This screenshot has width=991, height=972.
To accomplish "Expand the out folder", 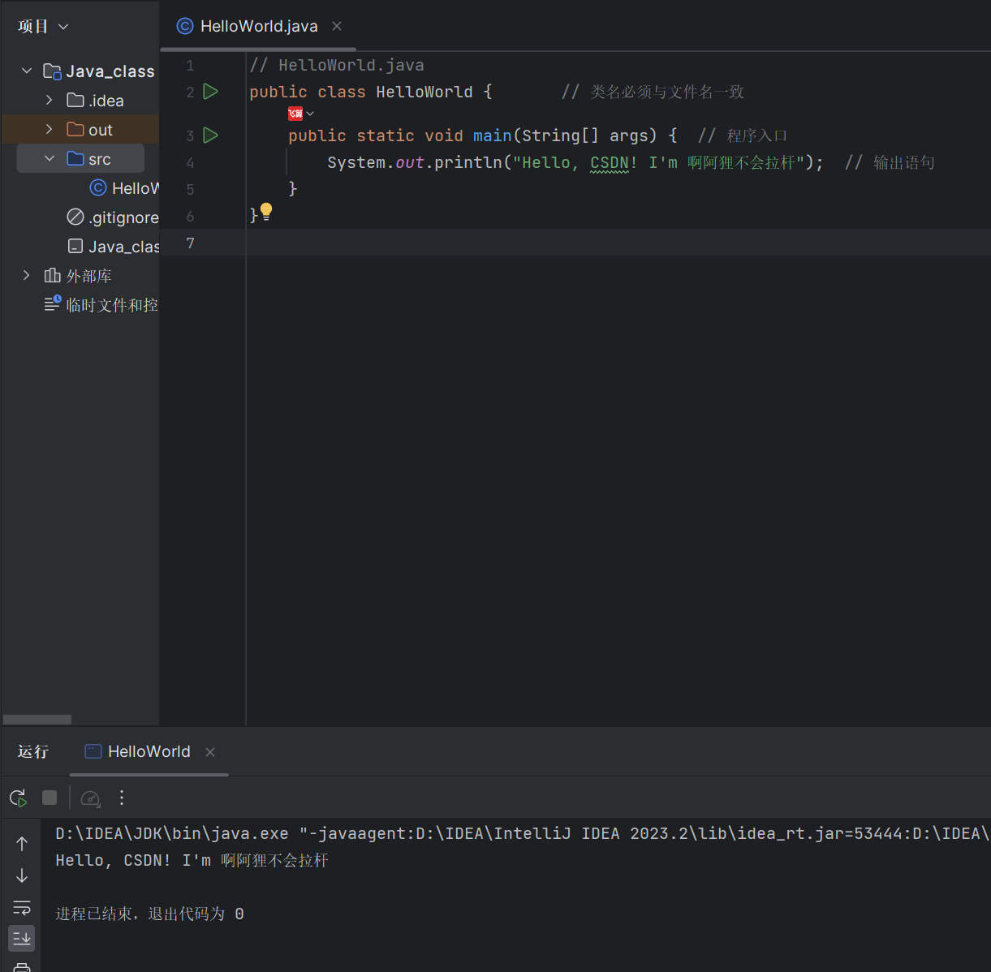I will [x=48, y=129].
